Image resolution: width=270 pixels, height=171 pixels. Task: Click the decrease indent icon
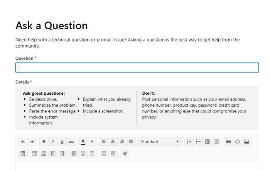coord(216,142)
